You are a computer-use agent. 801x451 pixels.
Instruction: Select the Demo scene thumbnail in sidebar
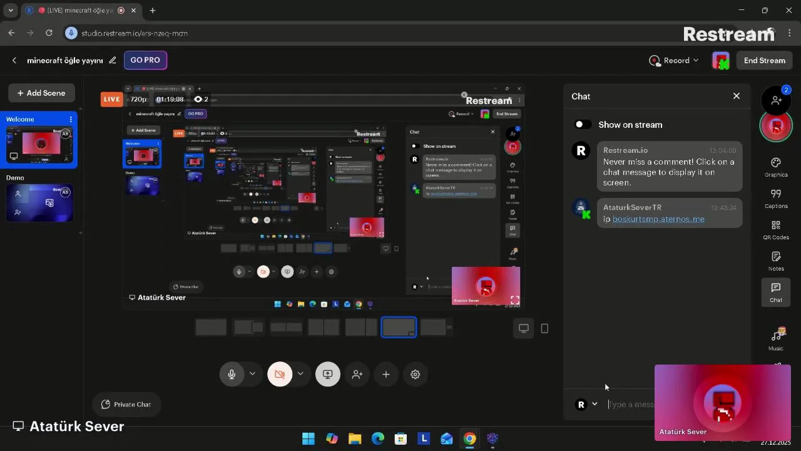pyautogui.click(x=40, y=203)
